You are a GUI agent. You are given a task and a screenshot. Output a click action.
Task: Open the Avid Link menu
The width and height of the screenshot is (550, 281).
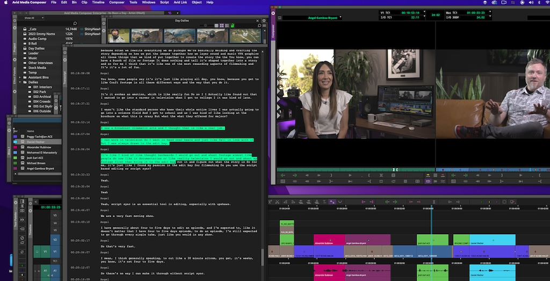182,3
